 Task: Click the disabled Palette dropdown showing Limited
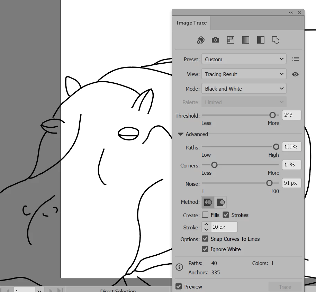(244, 102)
